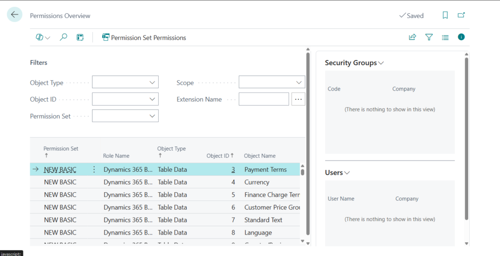Viewport: 500px width, 256px height.
Task: Click the back arrow button
Action: [15, 15]
